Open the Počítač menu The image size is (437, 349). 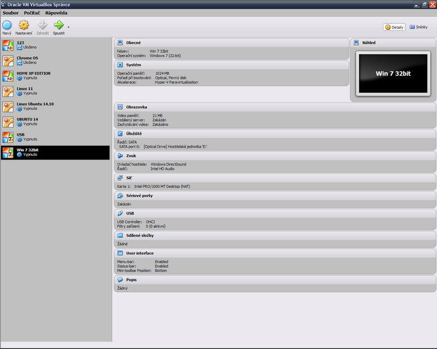(32, 13)
